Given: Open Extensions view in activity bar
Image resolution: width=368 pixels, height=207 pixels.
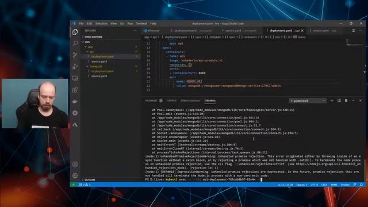Looking at the screenshot, I should pyautogui.click(x=75, y=90).
